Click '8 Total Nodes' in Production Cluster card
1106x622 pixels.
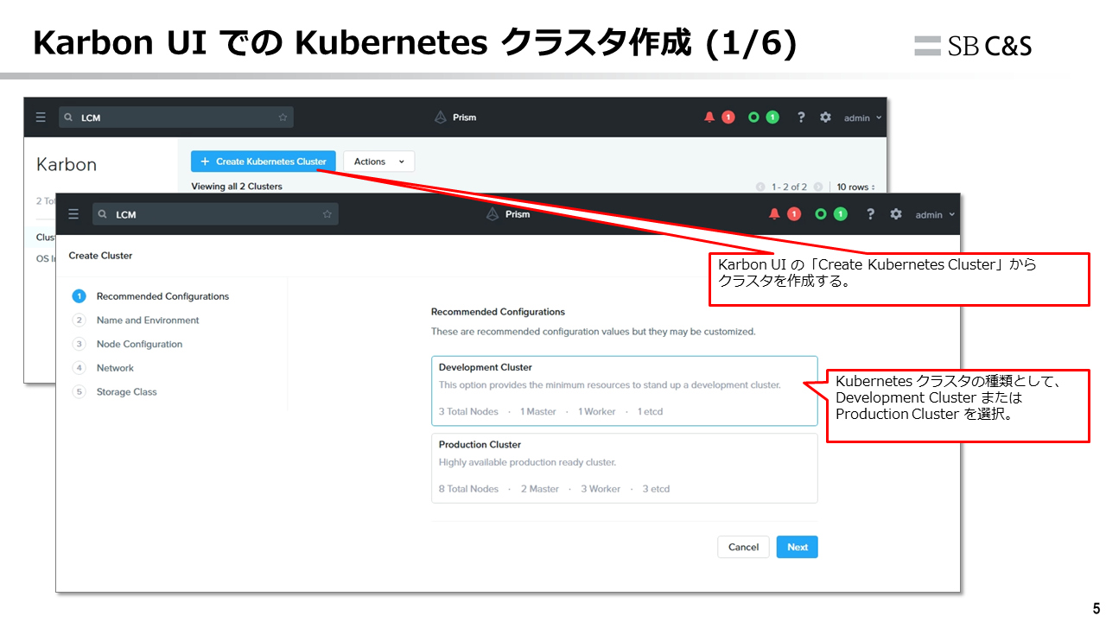coord(468,489)
